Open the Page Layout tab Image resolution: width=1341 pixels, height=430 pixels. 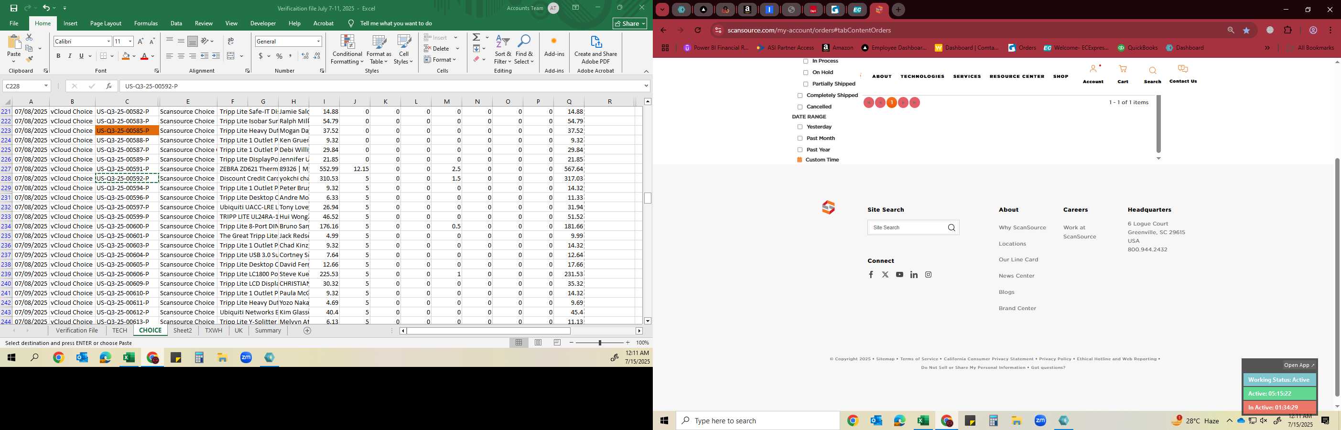[x=106, y=23]
